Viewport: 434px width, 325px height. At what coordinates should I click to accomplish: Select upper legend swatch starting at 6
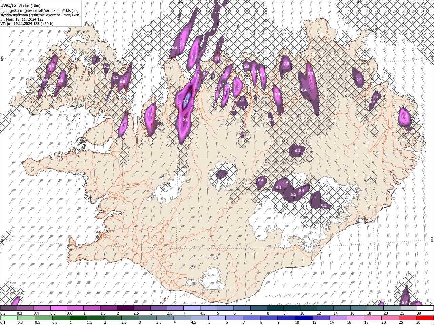click(241, 308)
